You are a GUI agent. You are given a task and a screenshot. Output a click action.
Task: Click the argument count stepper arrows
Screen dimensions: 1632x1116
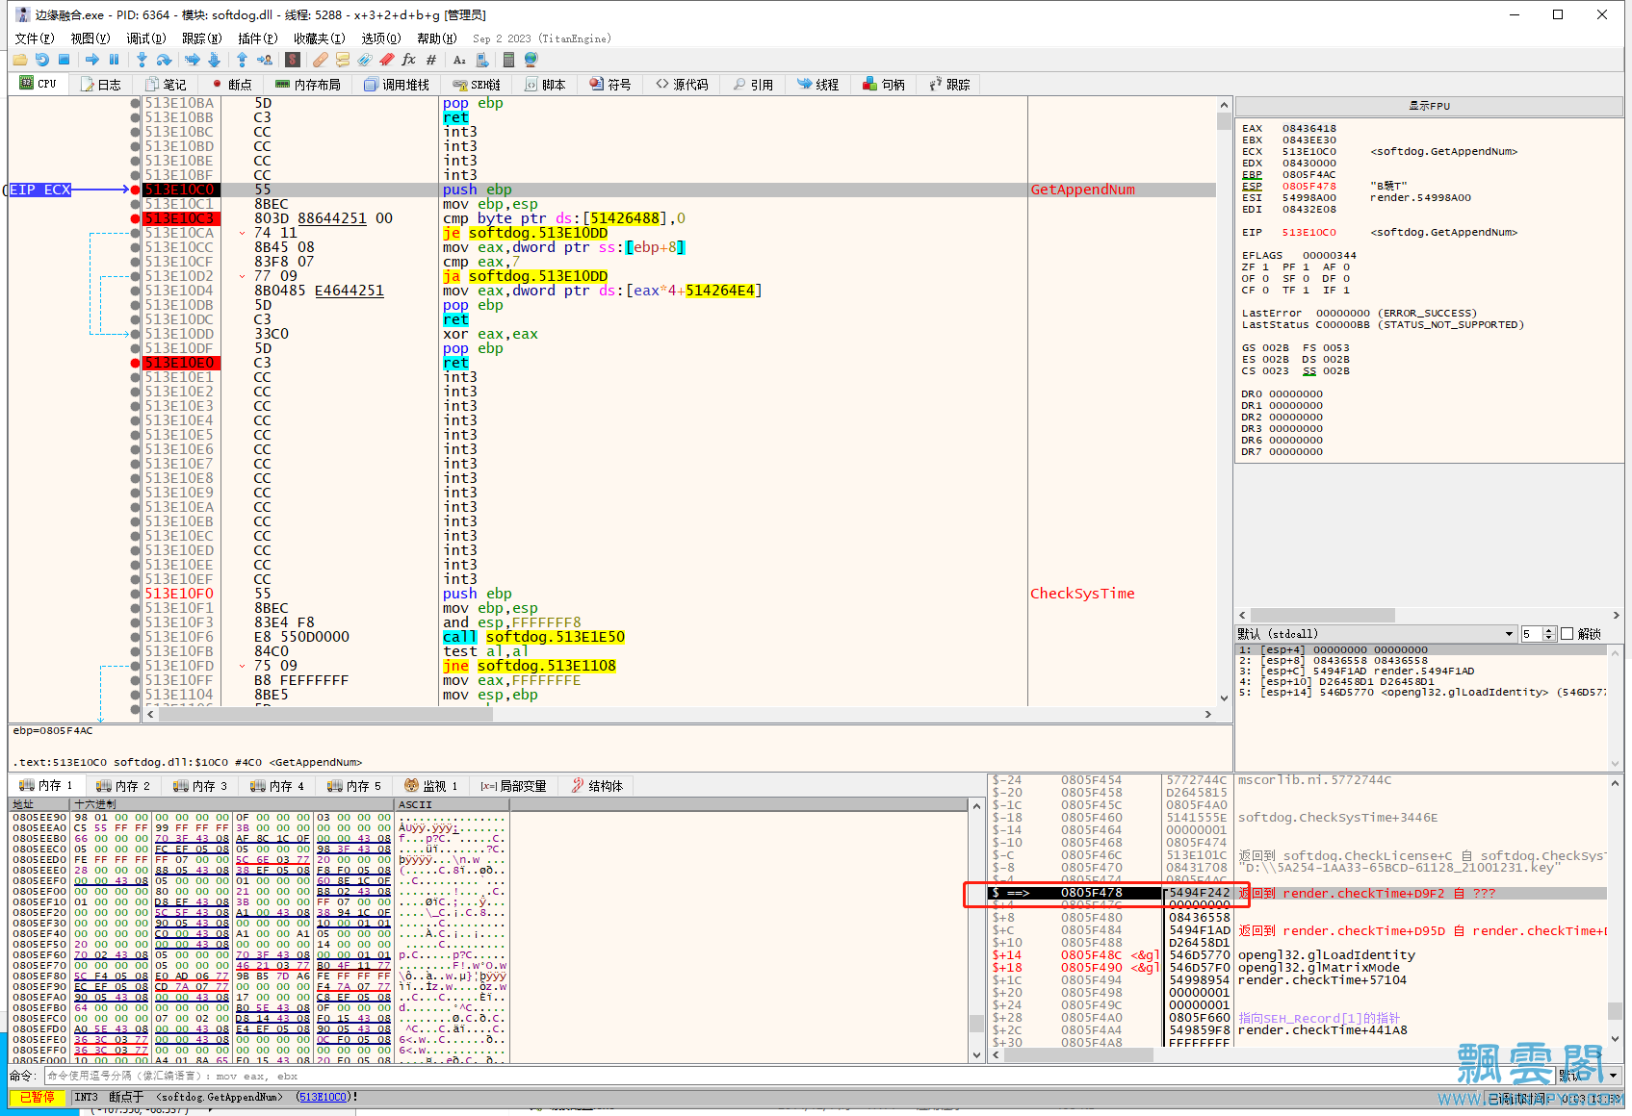pos(1549,634)
